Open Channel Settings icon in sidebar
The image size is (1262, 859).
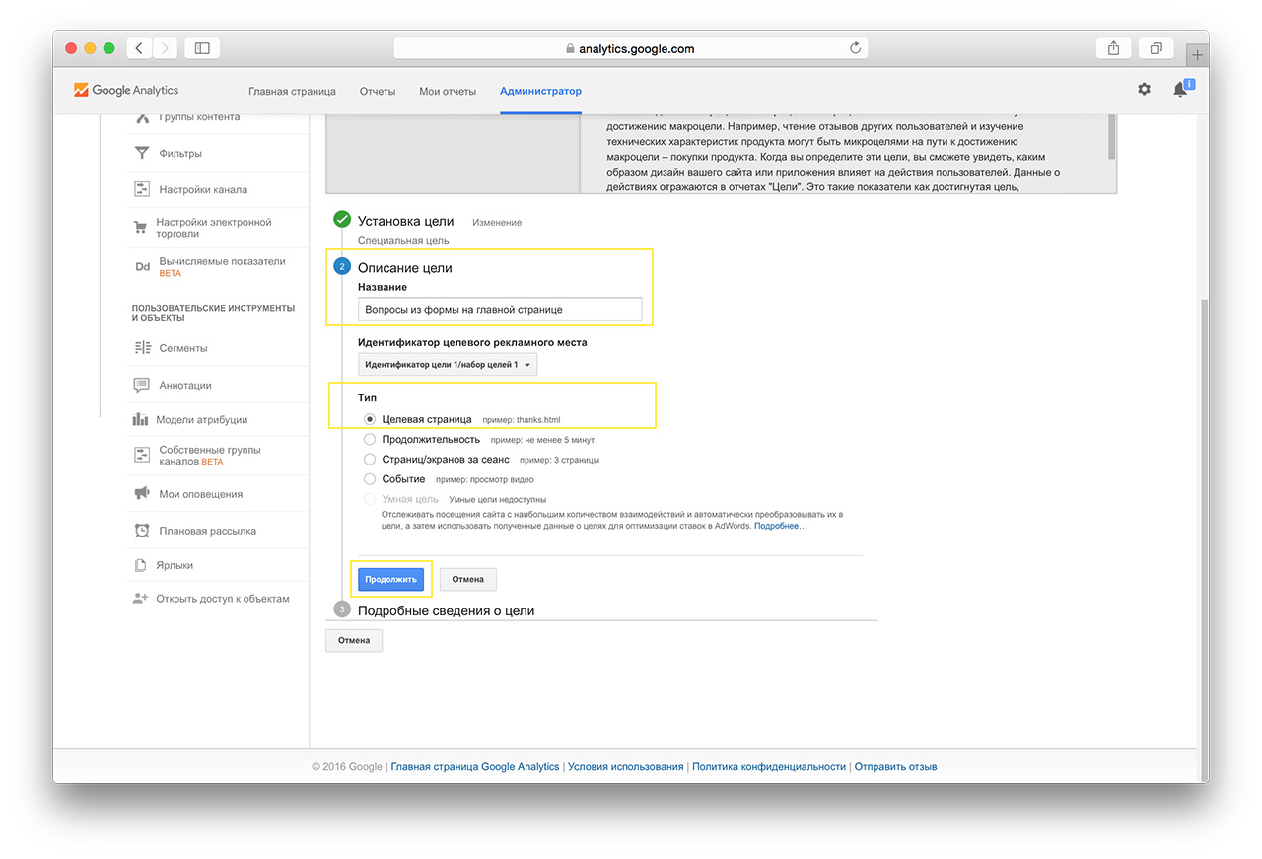pyautogui.click(x=142, y=189)
